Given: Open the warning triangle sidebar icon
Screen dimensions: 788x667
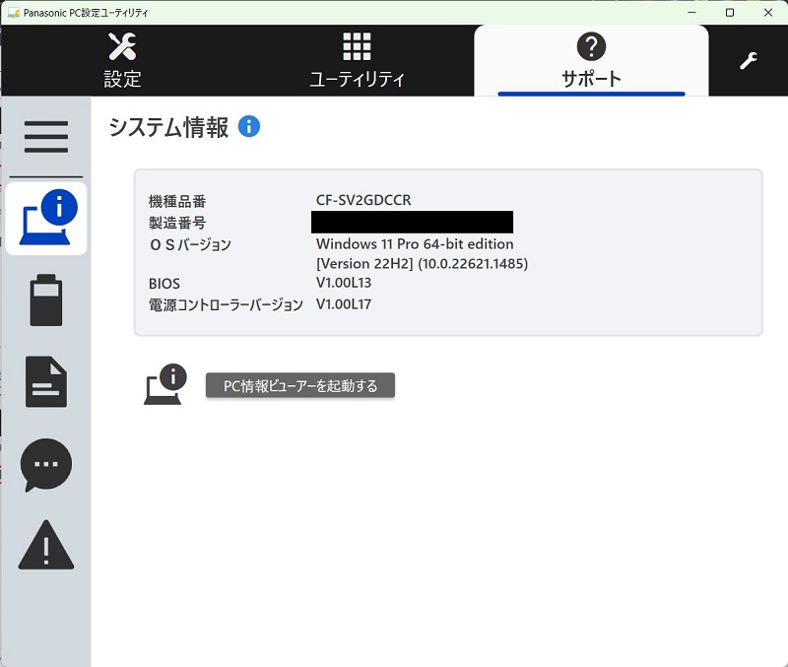Looking at the screenshot, I should (x=46, y=546).
